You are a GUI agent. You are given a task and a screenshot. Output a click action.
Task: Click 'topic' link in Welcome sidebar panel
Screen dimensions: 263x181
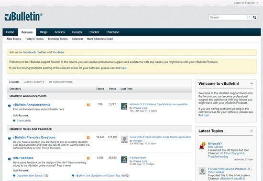pyautogui.click(x=207, y=115)
